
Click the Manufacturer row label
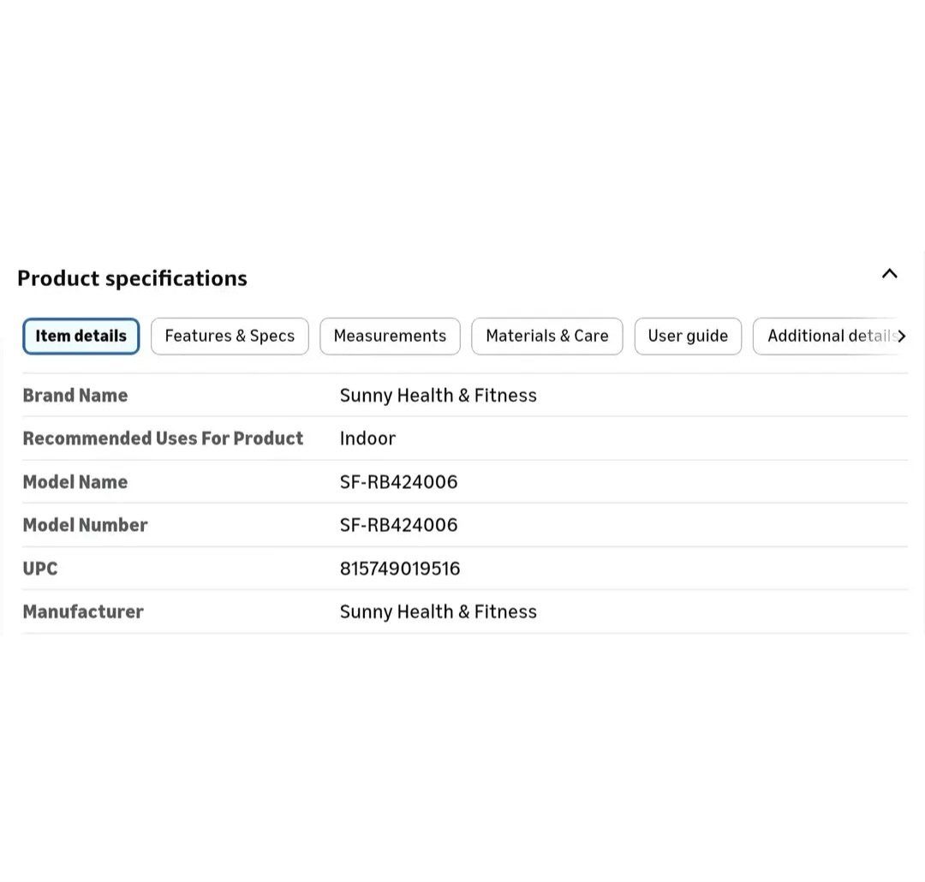click(x=83, y=611)
